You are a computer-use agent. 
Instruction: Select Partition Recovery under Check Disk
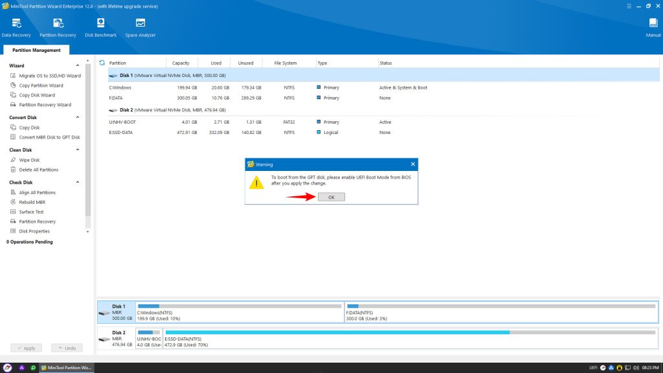coord(33,221)
